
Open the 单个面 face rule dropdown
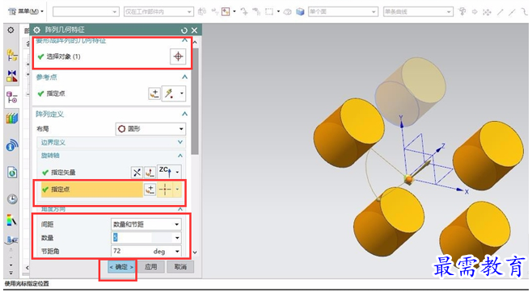(x=343, y=11)
